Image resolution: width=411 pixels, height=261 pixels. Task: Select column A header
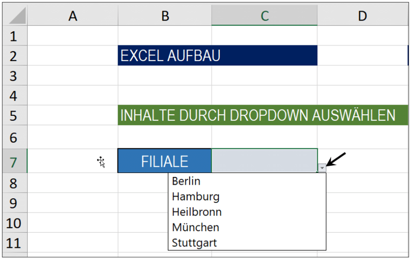pos(73,16)
